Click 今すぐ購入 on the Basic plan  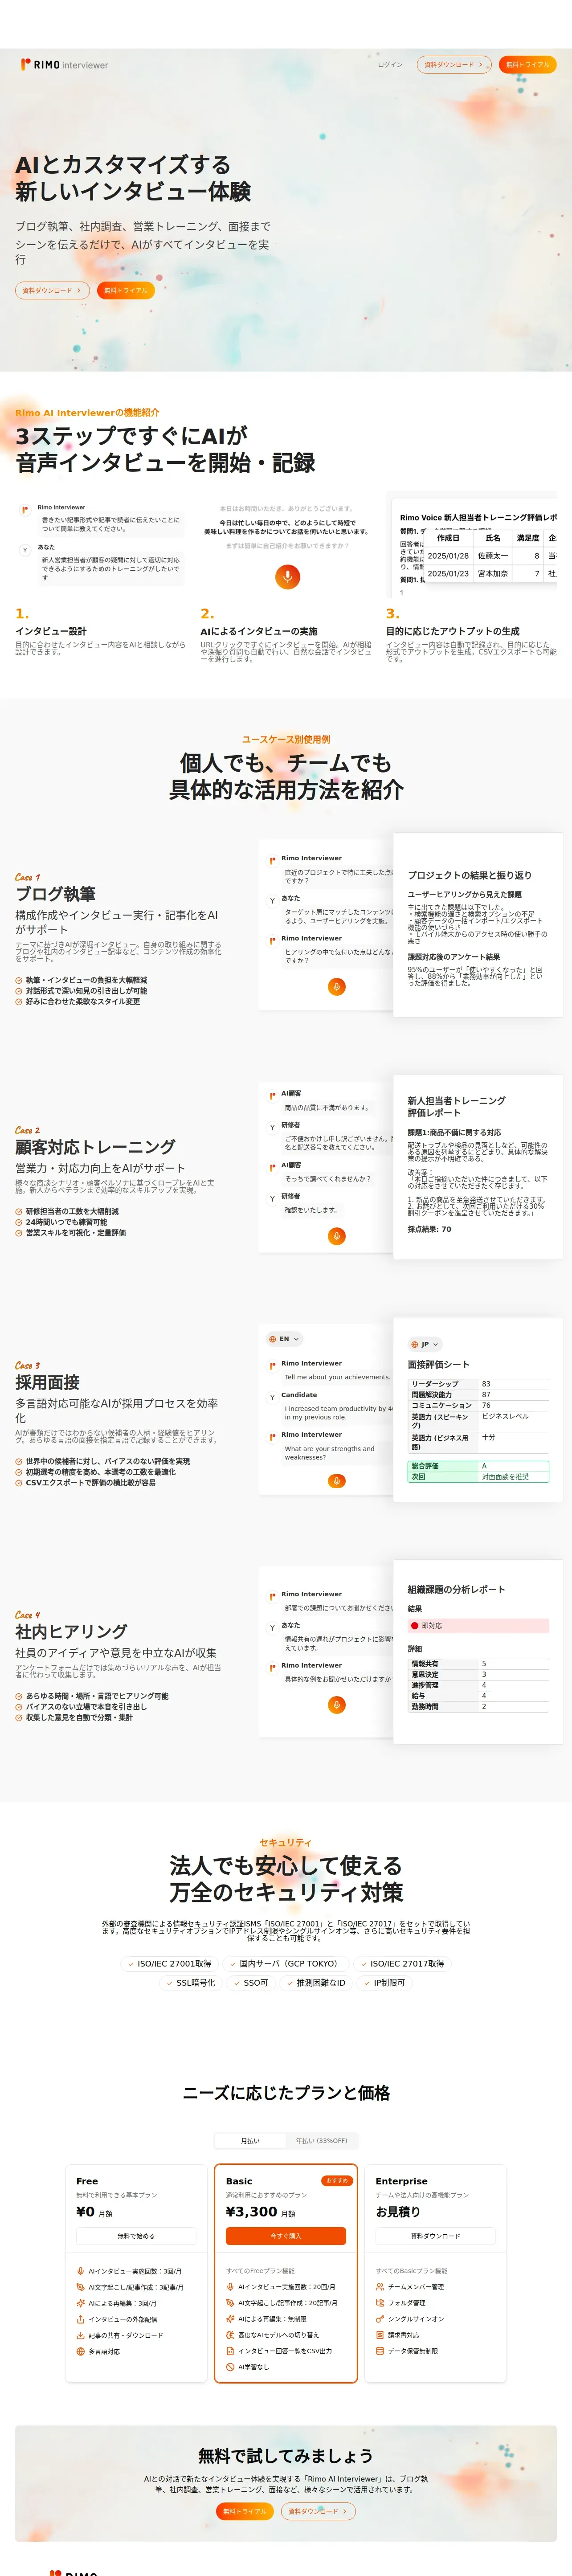point(286,2236)
